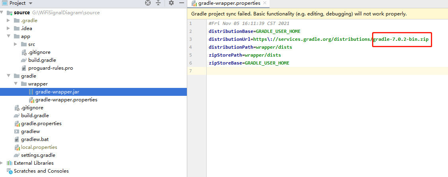448x177 pixels.
Task: Click distributionPath=wrapper/dists line
Action: coord(250,47)
